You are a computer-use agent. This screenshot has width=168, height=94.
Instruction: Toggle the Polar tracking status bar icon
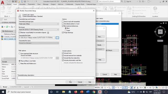[x=113, y=88]
